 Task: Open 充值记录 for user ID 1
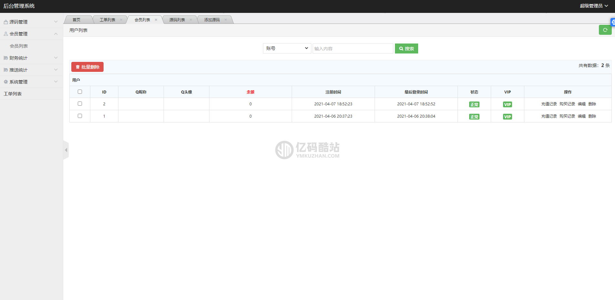[x=549, y=116]
